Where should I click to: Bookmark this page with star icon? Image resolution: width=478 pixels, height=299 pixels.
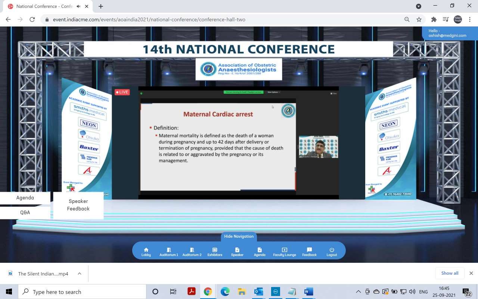click(419, 19)
